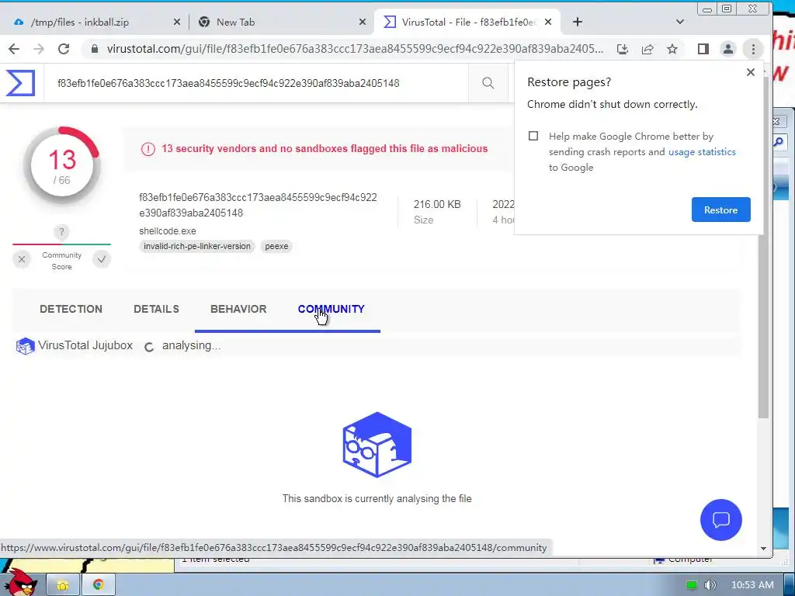795x596 pixels.
Task: Click the Restore button
Action: coord(721,210)
